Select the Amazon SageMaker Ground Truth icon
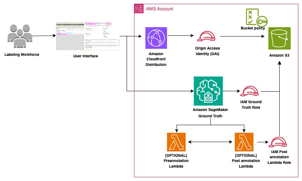The image size is (302, 181). (x=208, y=91)
